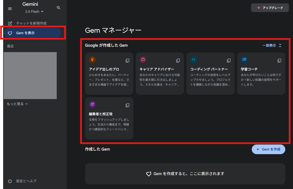Click the Gem マネージャー page heading
This screenshot has width=293, height=189.
(x=113, y=30)
